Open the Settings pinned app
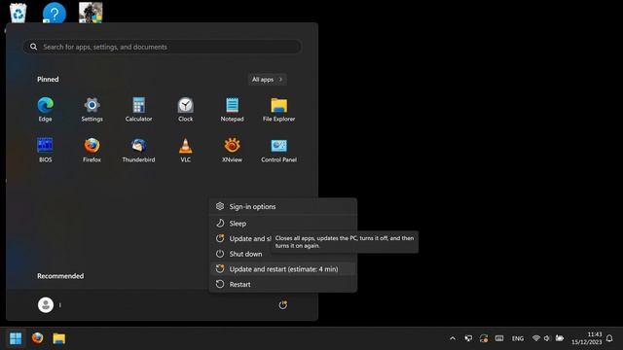 92,109
